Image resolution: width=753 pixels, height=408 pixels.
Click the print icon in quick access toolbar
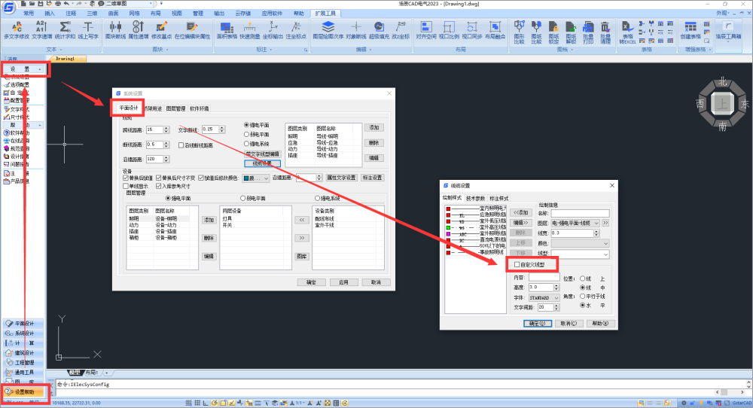58,3
